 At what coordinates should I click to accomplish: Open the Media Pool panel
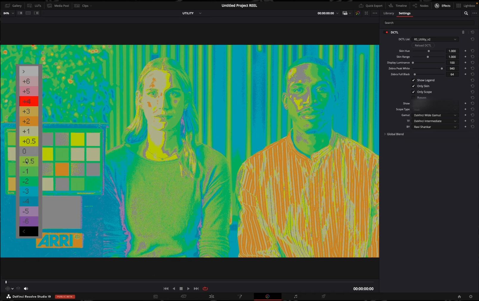pyautogui.click(x=58, y=6)
